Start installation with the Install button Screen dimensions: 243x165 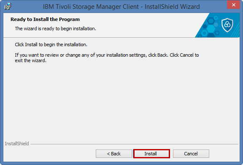tap(151, 154)
